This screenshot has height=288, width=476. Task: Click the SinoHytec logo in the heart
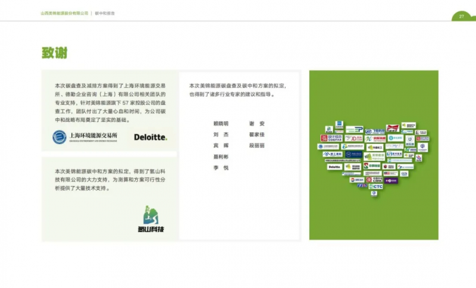point(394,146)
